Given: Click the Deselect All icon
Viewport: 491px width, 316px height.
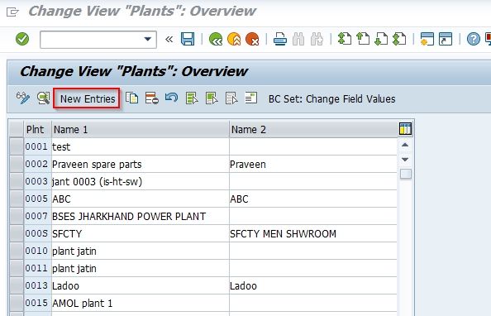Looking at the screenshot, I should (231, 98).
